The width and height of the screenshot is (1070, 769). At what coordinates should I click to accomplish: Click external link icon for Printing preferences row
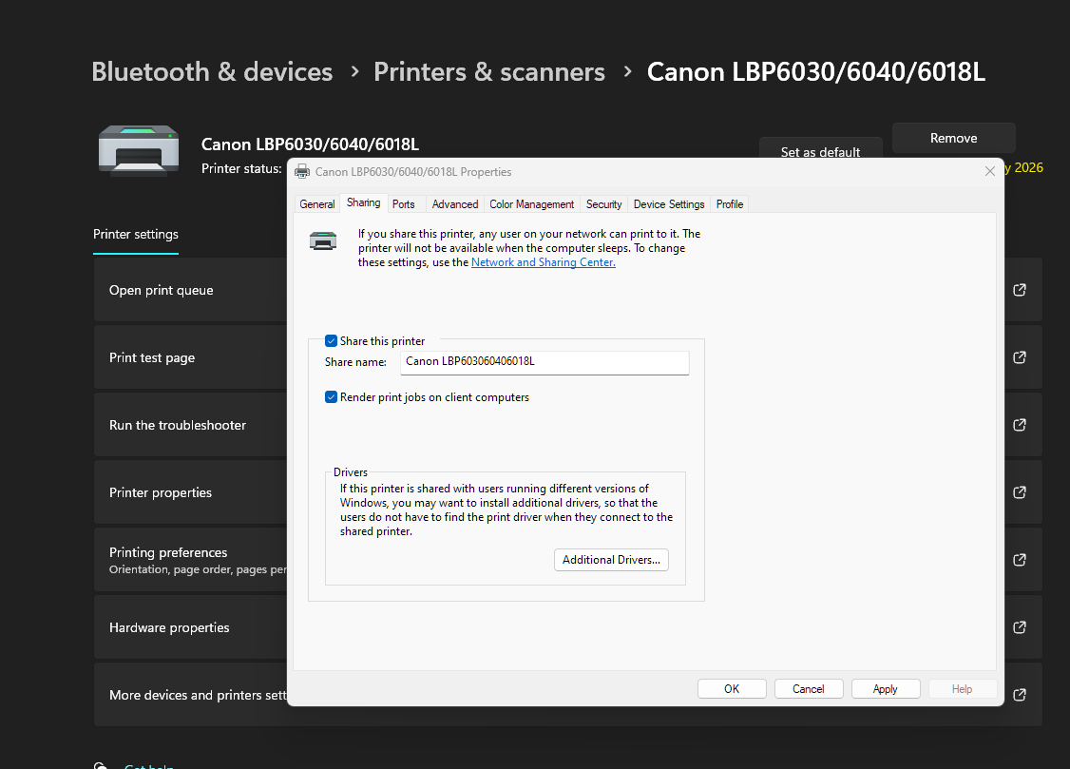[x=1020, y=560]
